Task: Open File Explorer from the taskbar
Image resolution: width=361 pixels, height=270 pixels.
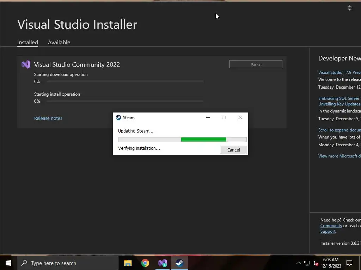Action: (x=128, y=263)
